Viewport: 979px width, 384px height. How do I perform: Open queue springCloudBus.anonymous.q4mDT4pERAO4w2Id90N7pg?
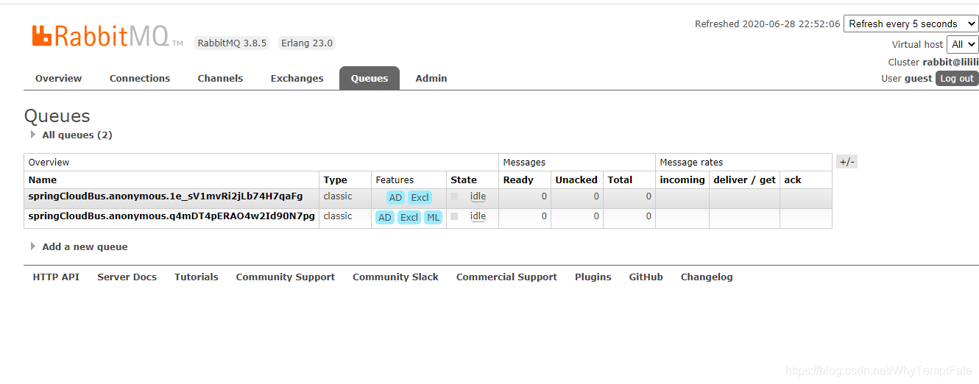click(x=172, y=216)
